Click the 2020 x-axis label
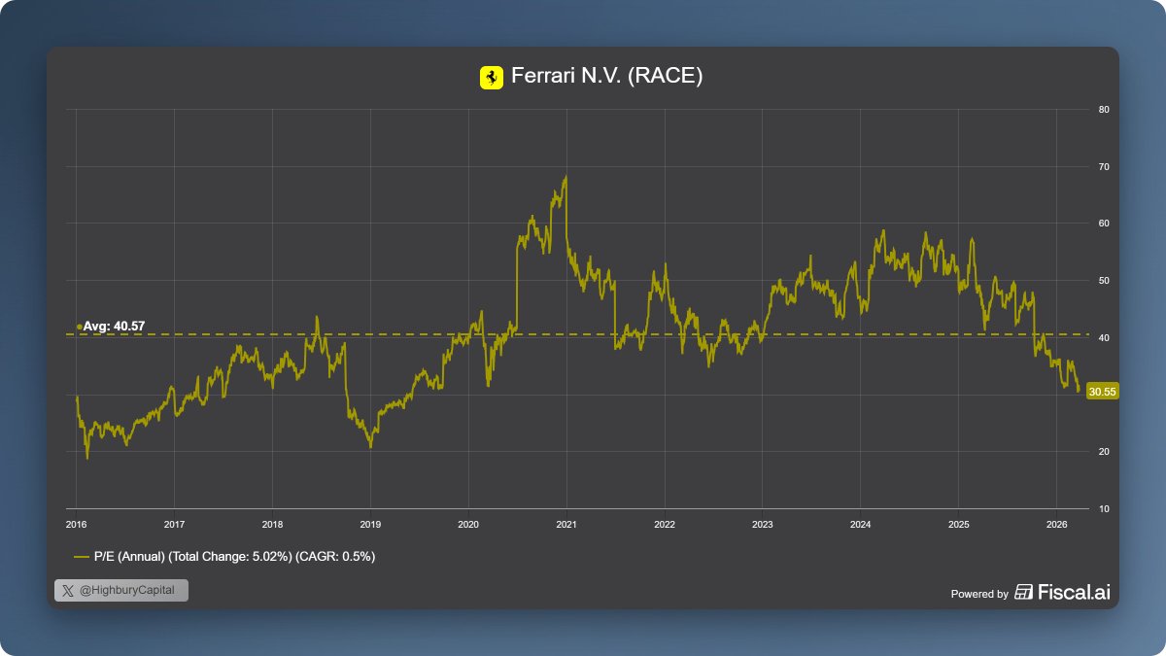This screenshot has height=656, width=1166. [x=467, y=524]
